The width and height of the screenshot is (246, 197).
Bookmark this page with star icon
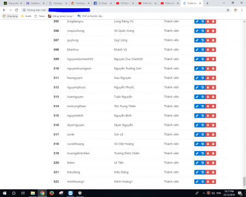tap(228, 10)
